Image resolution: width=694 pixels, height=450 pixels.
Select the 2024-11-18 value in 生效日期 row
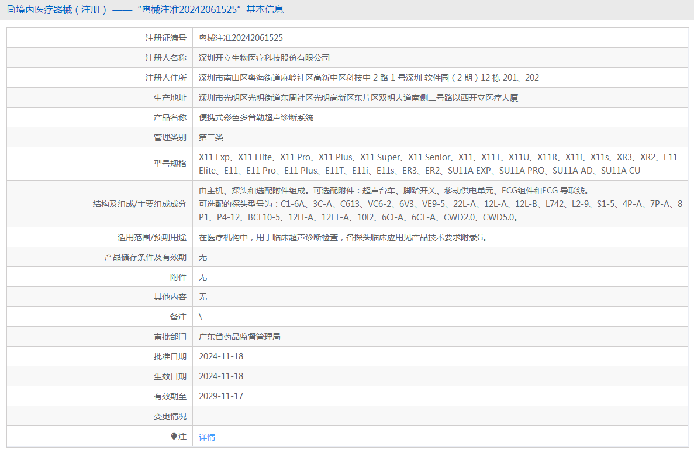[x=221, y=376]
